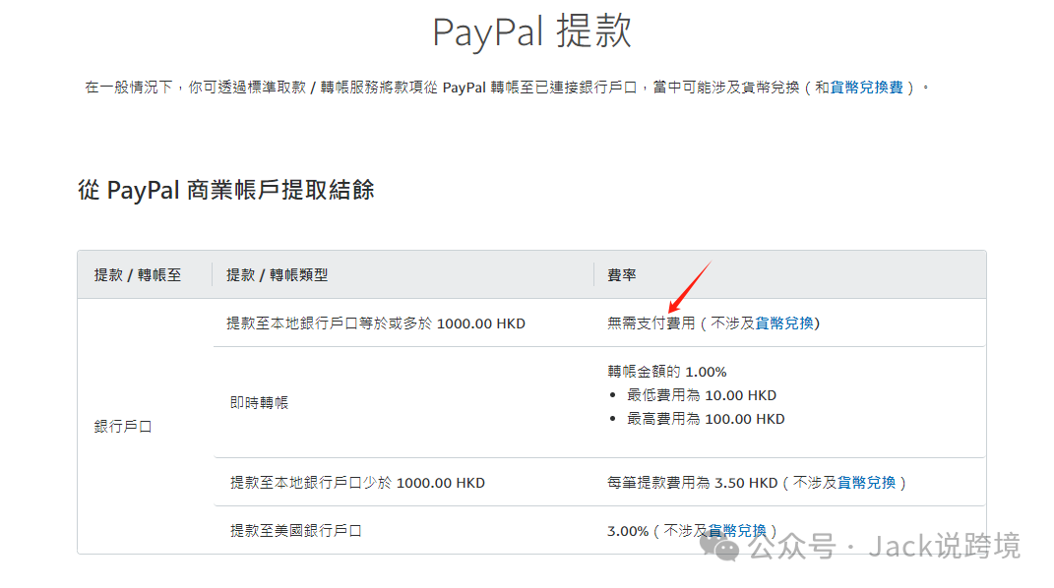The width and height of the screenshot is (1054, 588).
Task: Click the Jack说跨境 watermark text
Action: click(x=945, y=547)
